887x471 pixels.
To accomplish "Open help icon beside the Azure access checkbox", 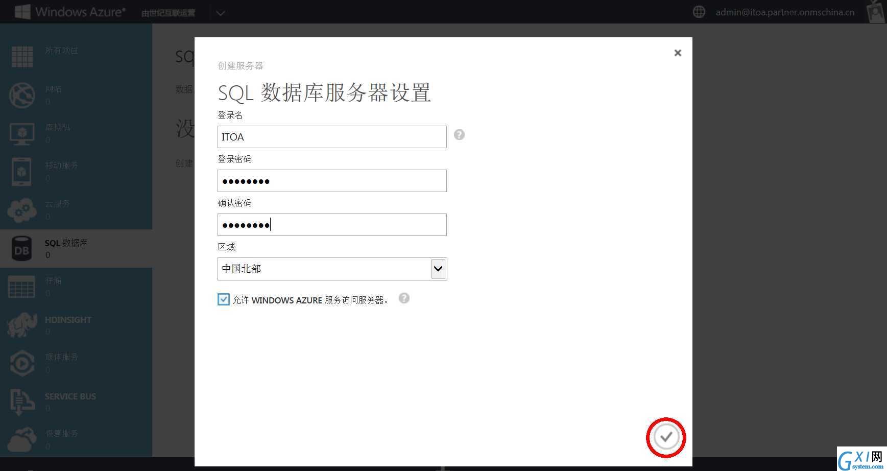I will pyautogui.click(x=404, y=298).
